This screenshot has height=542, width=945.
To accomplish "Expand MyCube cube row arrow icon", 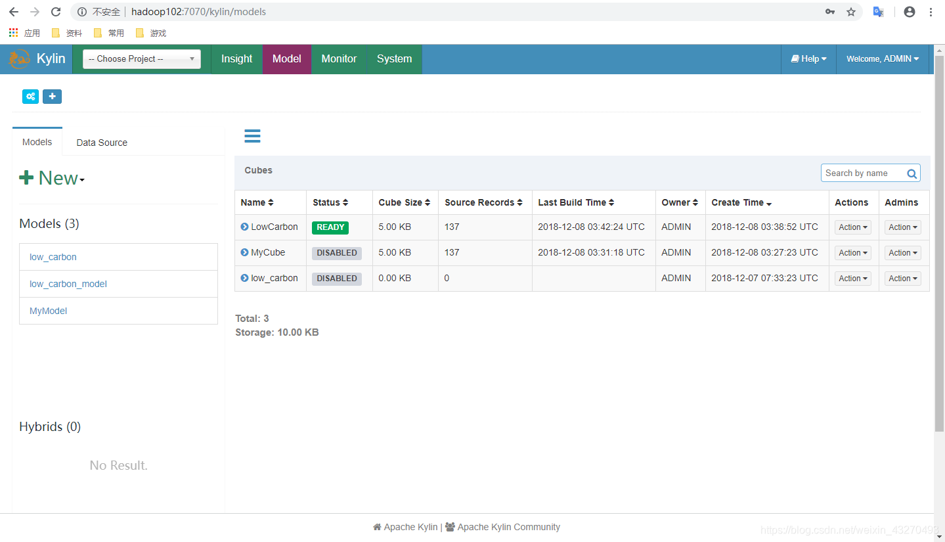I will [x=245, y=252].
